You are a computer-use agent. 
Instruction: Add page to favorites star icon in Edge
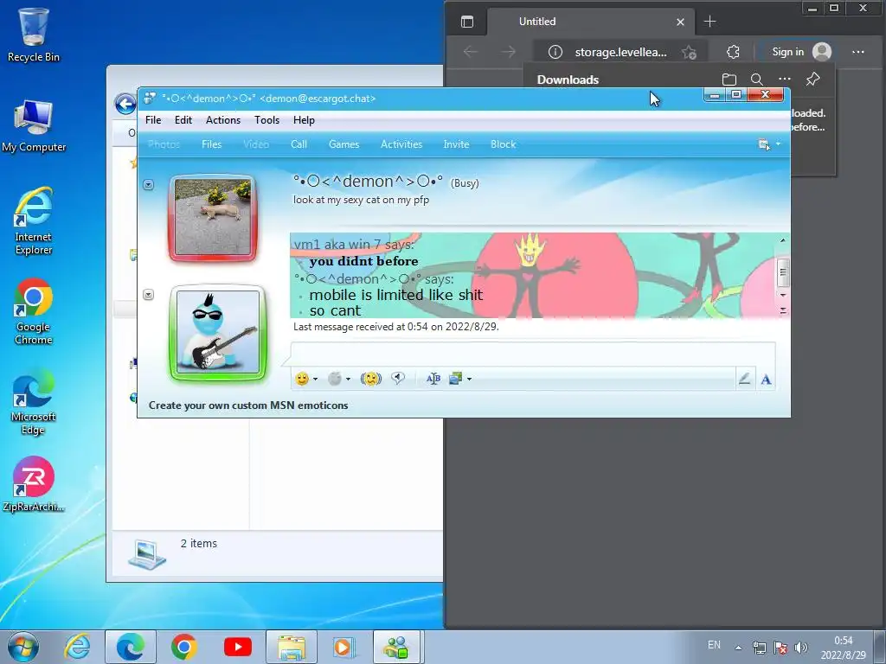point(689,53)
